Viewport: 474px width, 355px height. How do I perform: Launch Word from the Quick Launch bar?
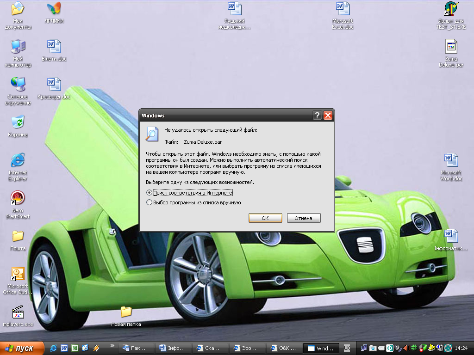(64, 348)
